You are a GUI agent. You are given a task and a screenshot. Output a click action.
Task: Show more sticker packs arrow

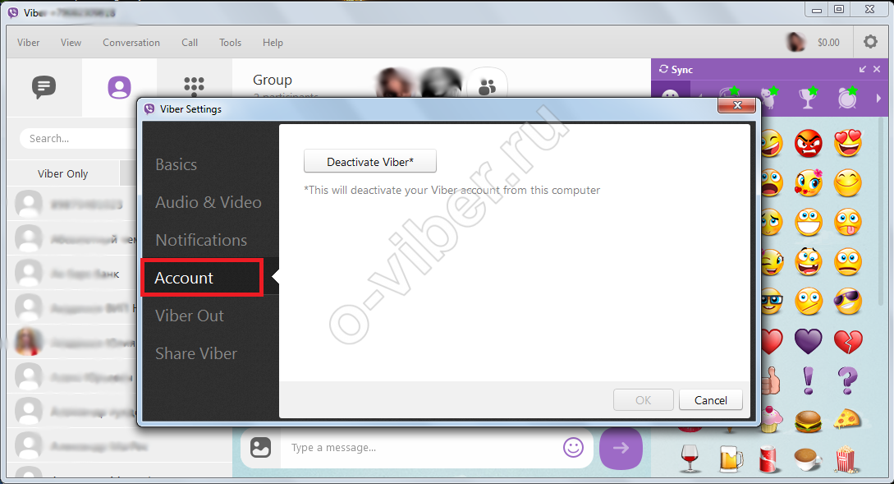(x=878, y=98)
